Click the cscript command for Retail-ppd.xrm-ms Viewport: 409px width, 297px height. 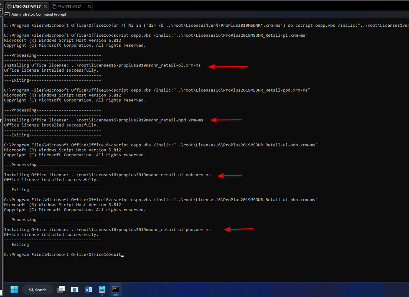157,90
